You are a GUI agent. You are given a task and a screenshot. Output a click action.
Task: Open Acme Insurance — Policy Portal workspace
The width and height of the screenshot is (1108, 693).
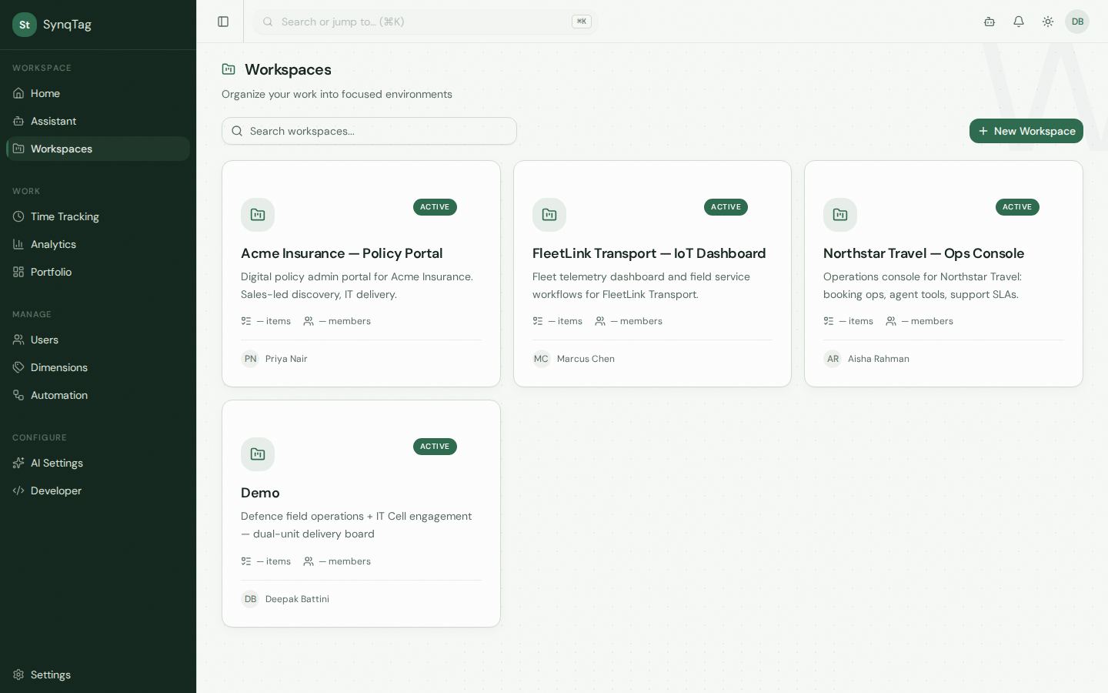point(342,253)
